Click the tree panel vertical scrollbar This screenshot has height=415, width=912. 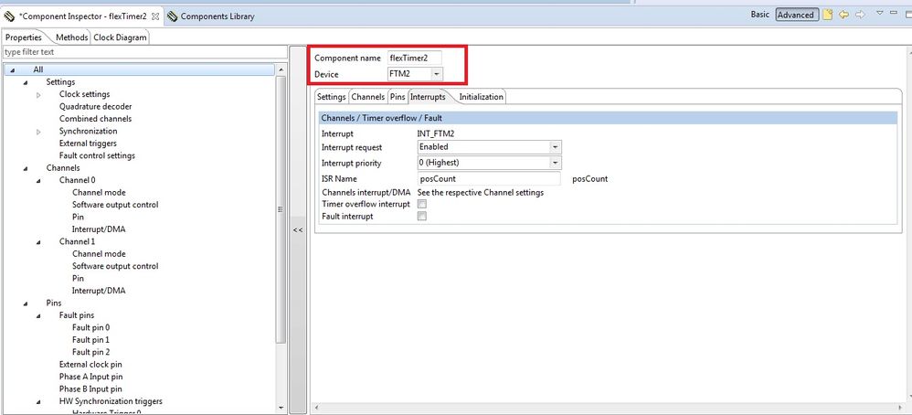tap(281, 209)
